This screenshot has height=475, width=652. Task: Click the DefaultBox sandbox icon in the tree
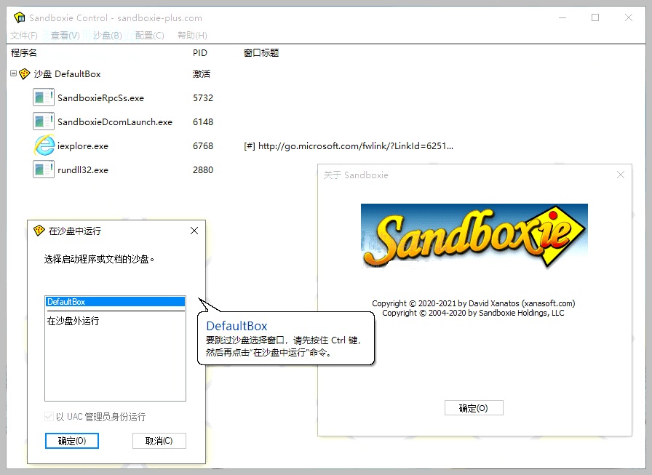pos(25,74)
